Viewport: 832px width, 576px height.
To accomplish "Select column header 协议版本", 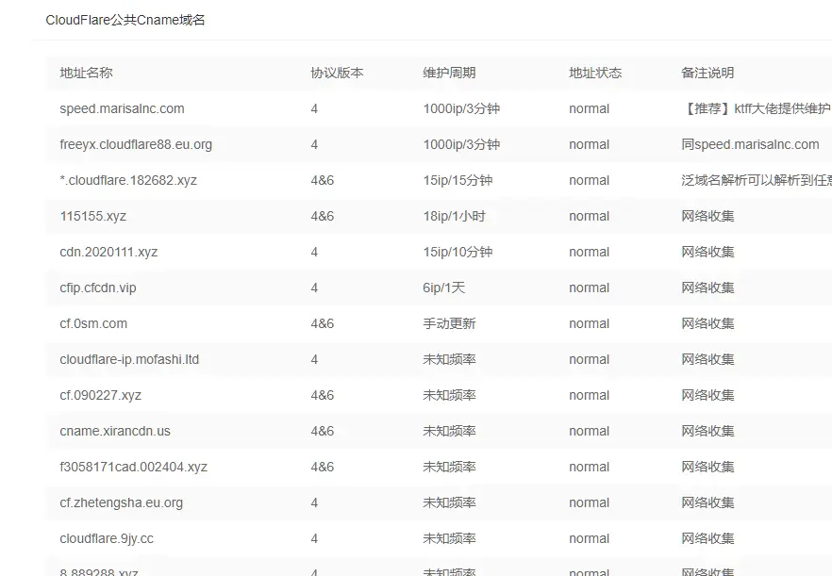I will click(337, 73).
